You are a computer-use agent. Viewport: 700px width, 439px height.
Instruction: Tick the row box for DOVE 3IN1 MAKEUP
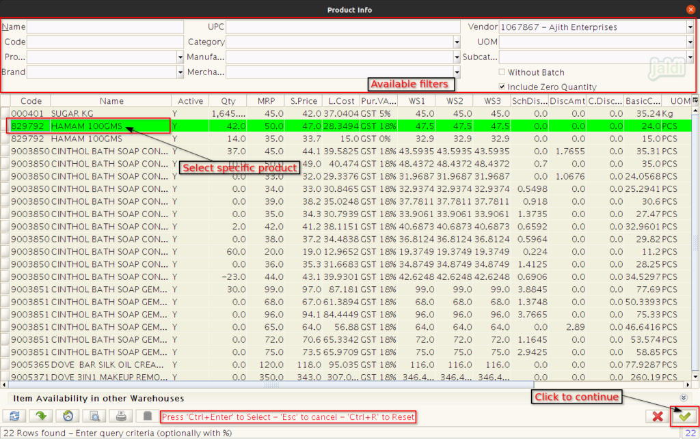(5, 377)
